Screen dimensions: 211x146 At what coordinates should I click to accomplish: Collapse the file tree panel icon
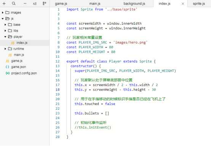click(45, 3)
